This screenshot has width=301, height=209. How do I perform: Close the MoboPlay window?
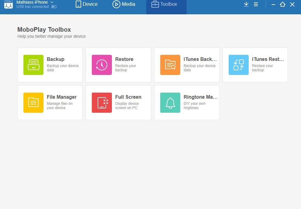coord(292,4)
